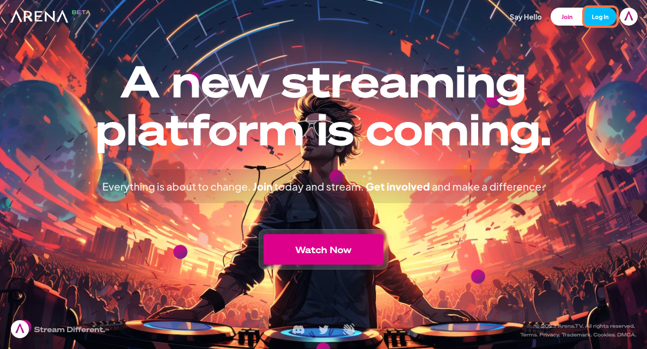Open the round Arena avatar icon beside Log In
Image resolution: width=647 pixels, height=349 pixels.
628,16
